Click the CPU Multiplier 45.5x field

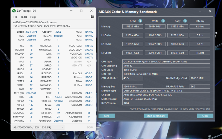133,78
